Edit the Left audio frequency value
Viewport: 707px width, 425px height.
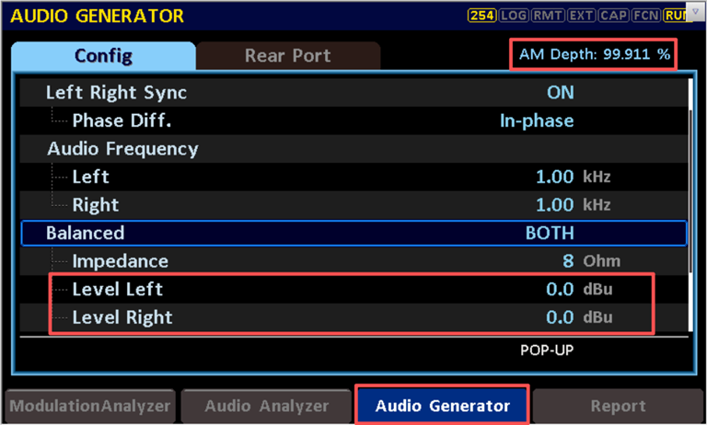click(x=555, y=177)
